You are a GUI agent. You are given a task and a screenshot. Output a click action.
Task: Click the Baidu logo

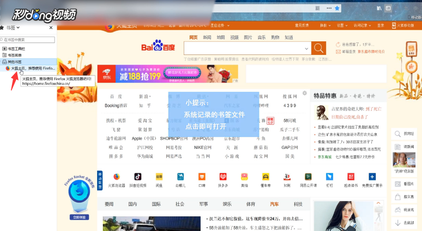point(158,46)
